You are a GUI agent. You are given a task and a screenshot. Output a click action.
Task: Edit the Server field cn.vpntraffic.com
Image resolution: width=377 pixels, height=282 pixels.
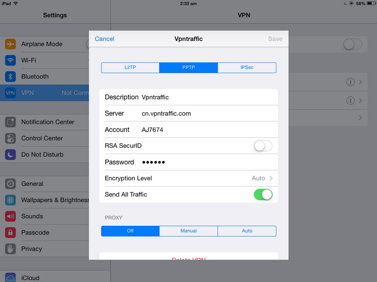point(189,113)
